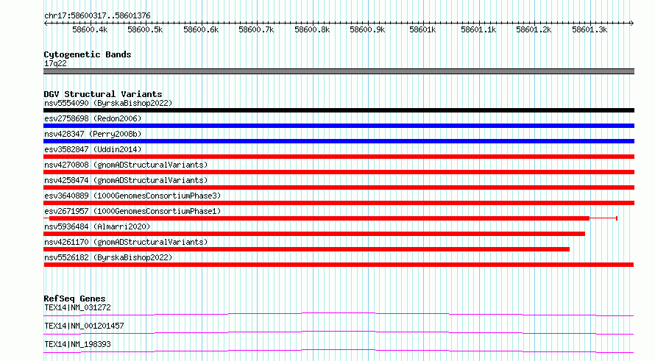
Task: Select the 58601.3k ruler tick label
Action: 589,29
